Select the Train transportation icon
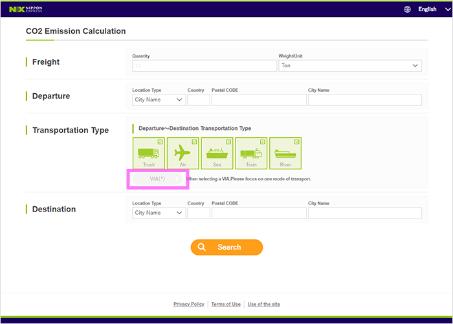 251,154
